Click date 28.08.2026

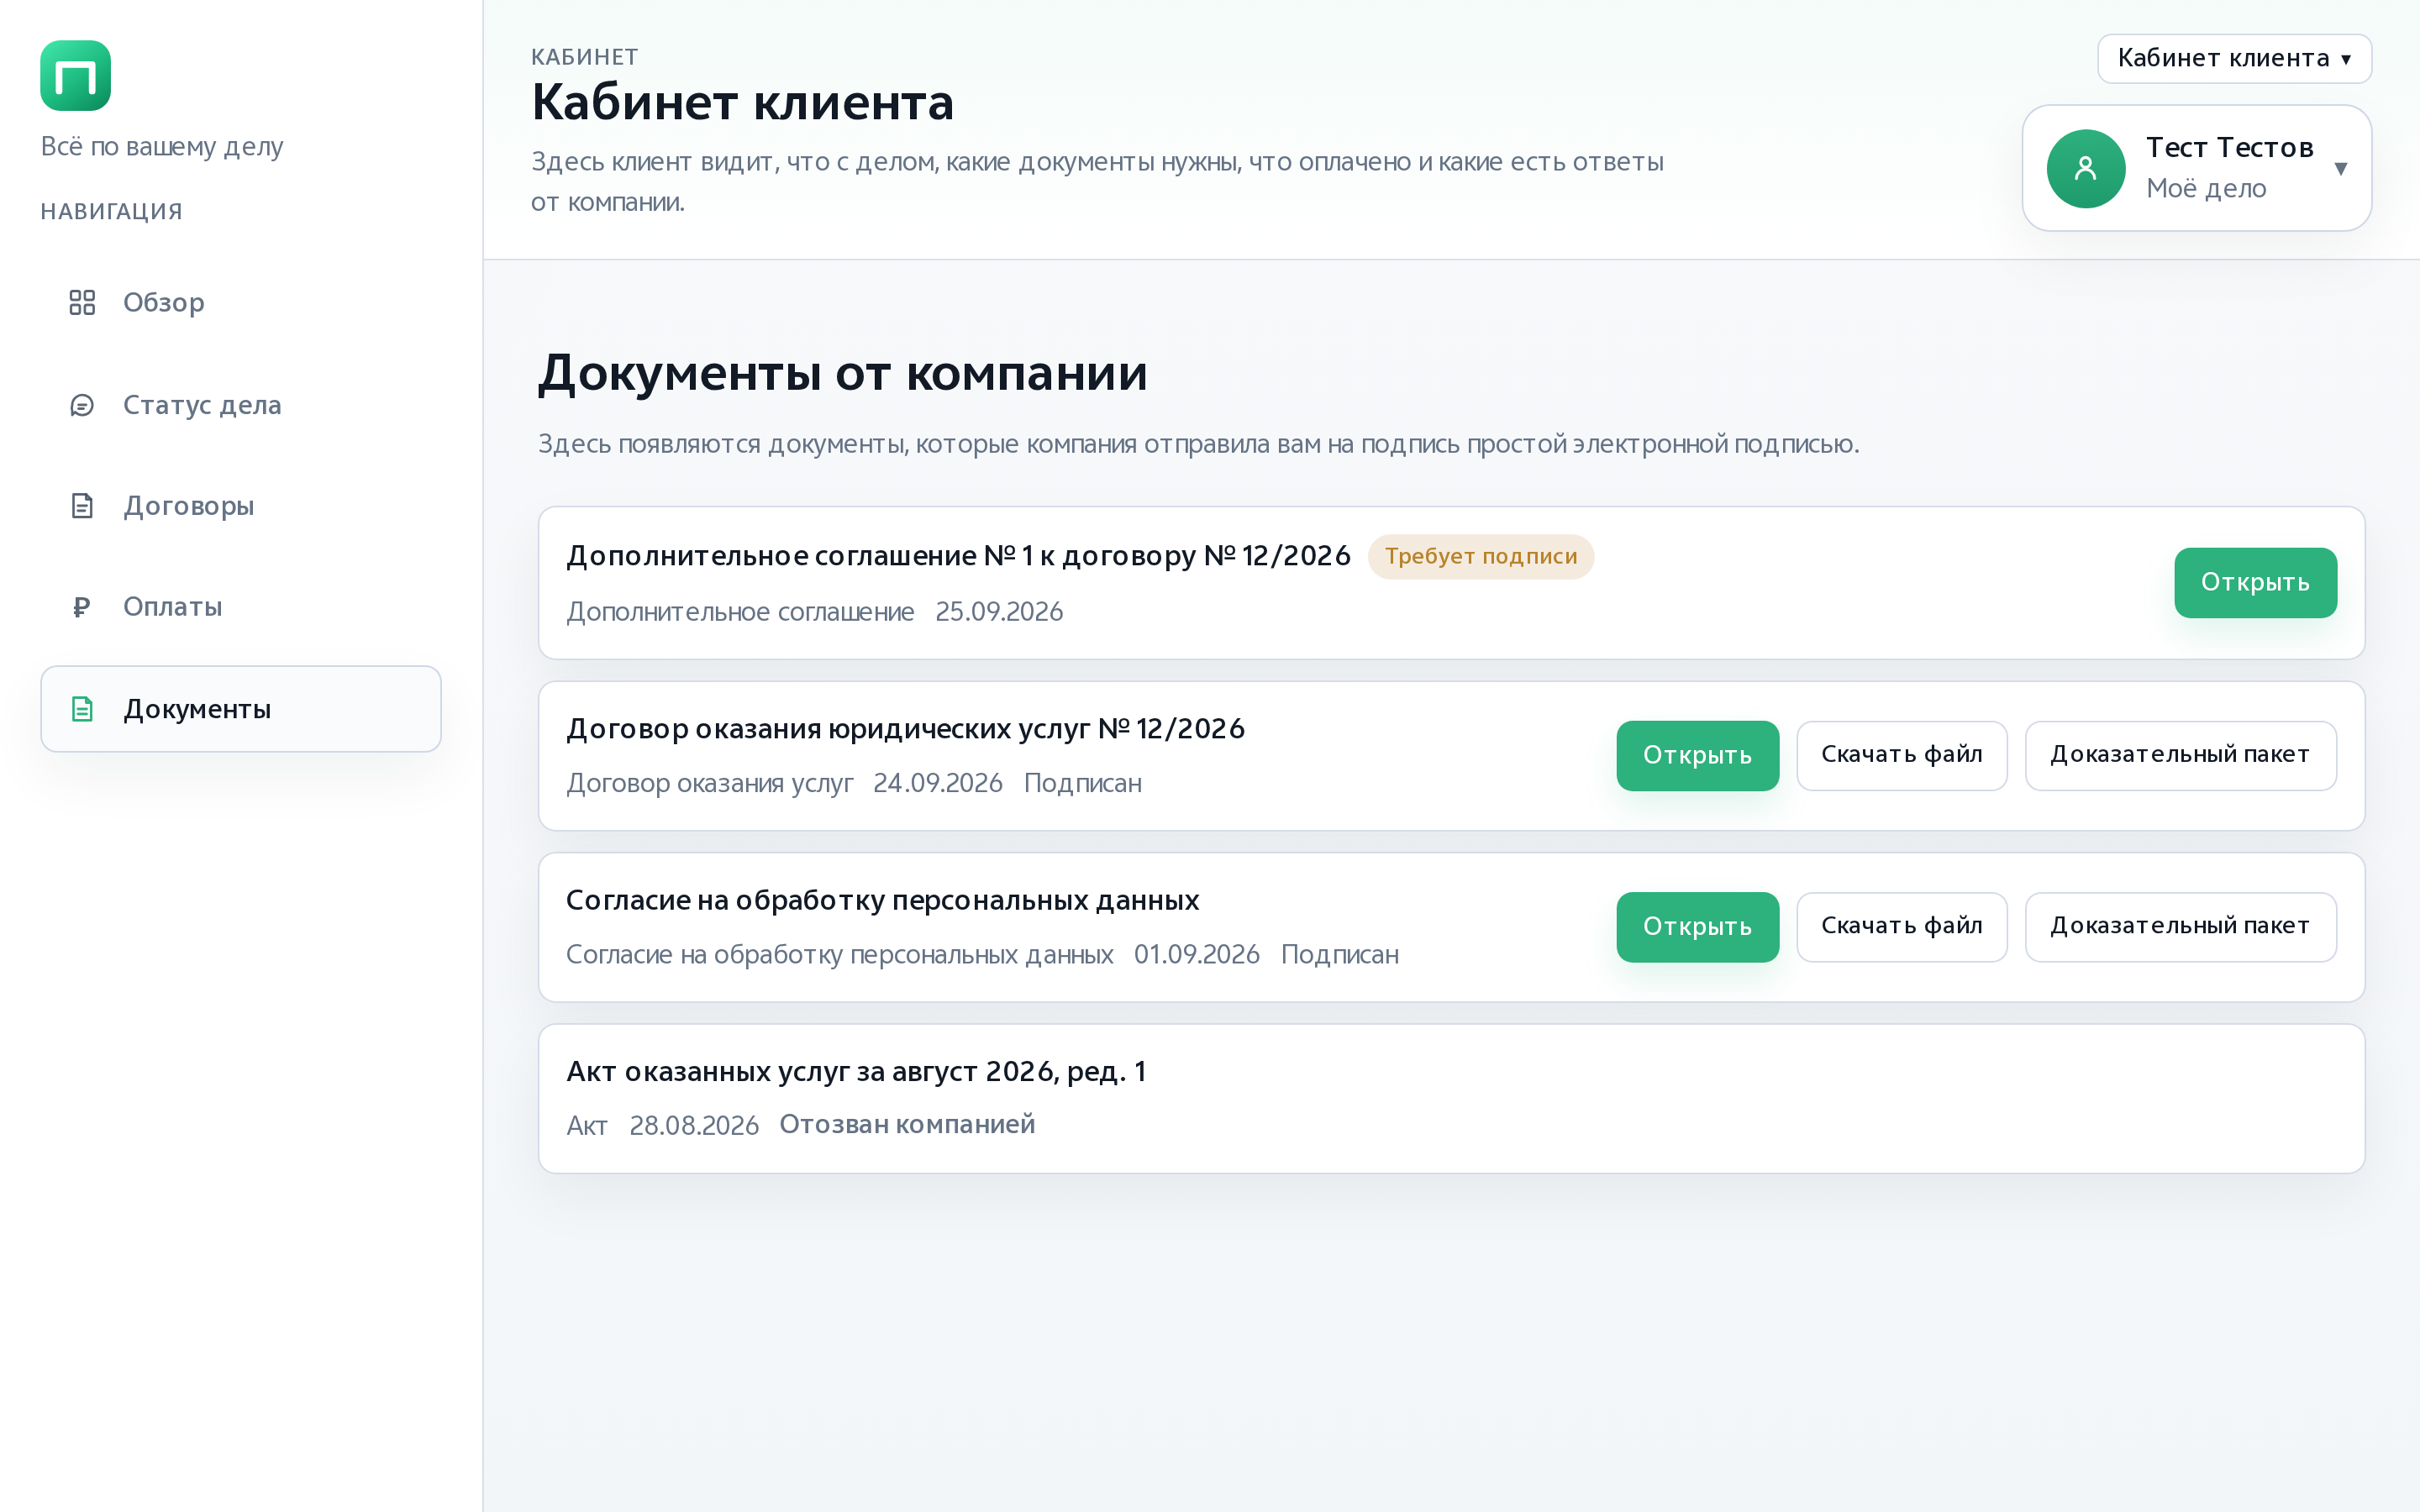(694, 1126)
